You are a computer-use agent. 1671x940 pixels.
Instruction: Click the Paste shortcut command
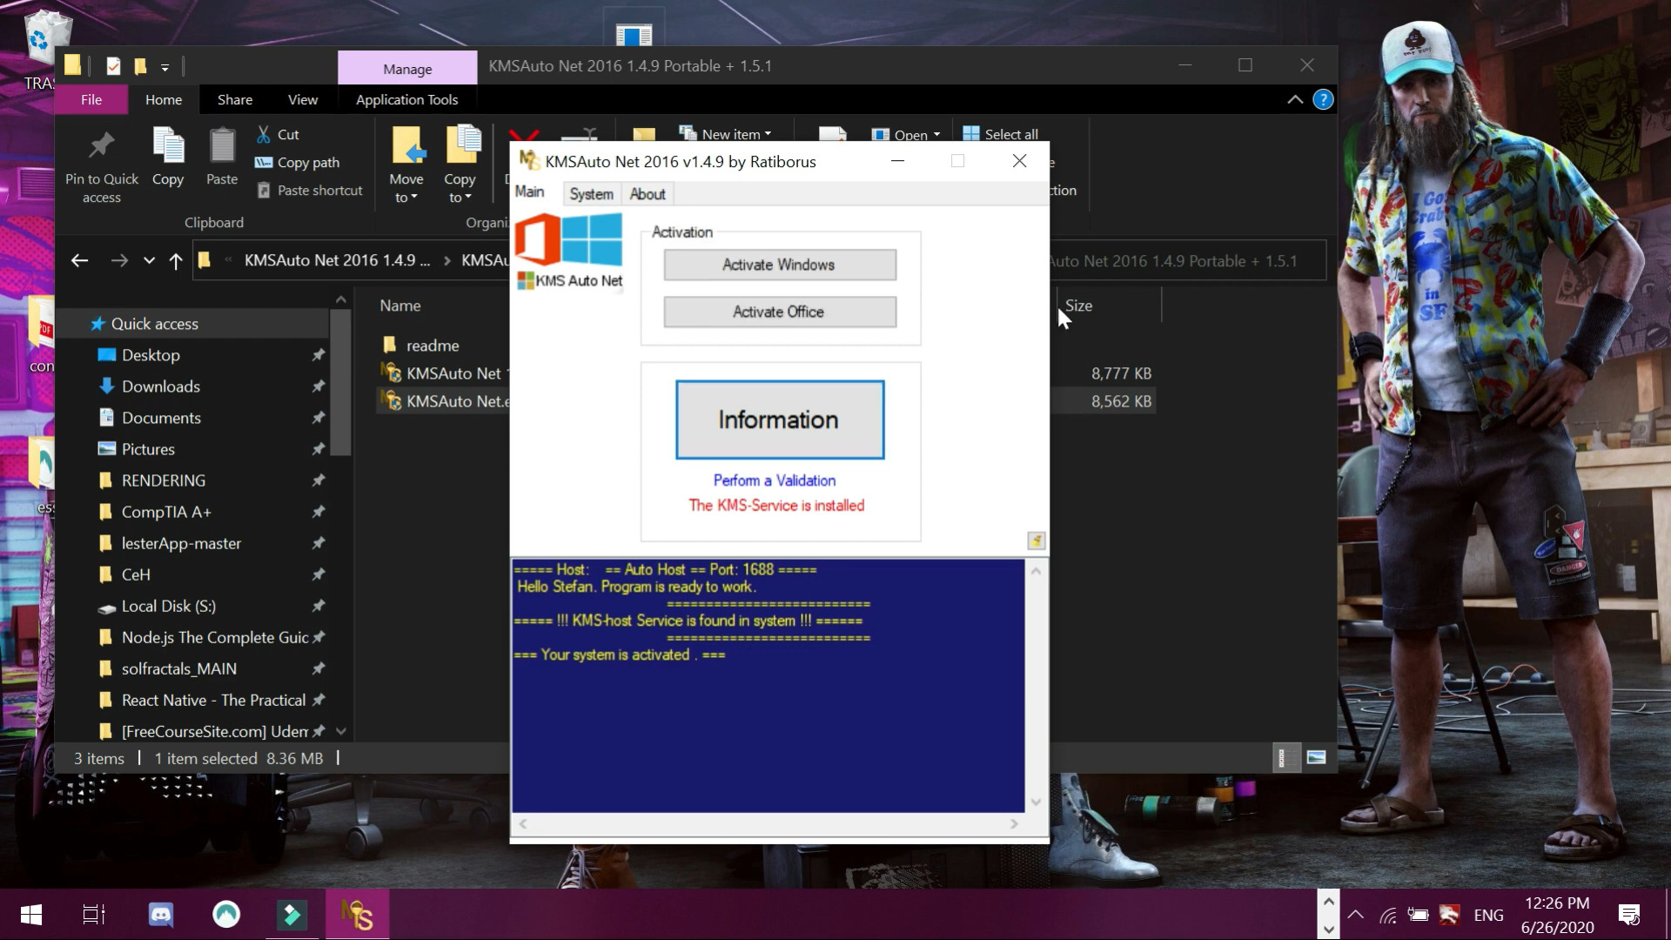(309, 191)
